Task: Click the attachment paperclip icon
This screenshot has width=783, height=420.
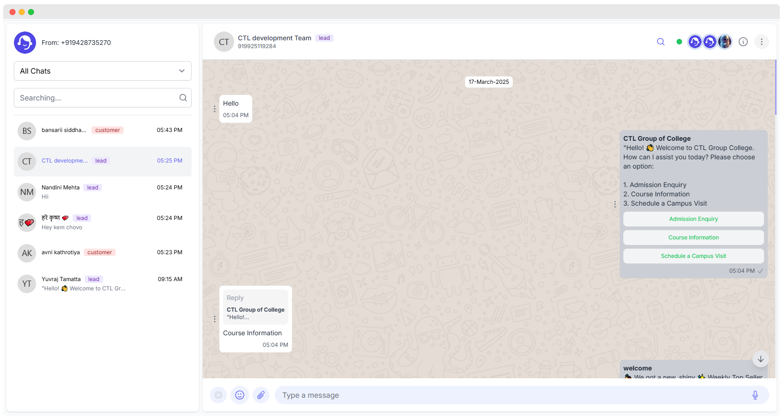Action: pos(261,395)
